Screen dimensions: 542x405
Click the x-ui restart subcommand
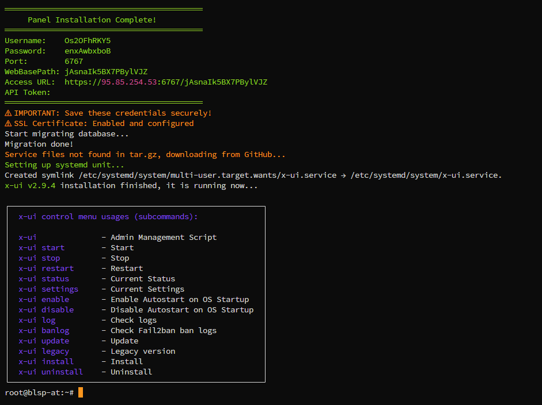[46, 269]
